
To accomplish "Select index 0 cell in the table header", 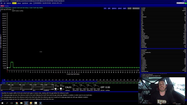I will pos(5,80).
